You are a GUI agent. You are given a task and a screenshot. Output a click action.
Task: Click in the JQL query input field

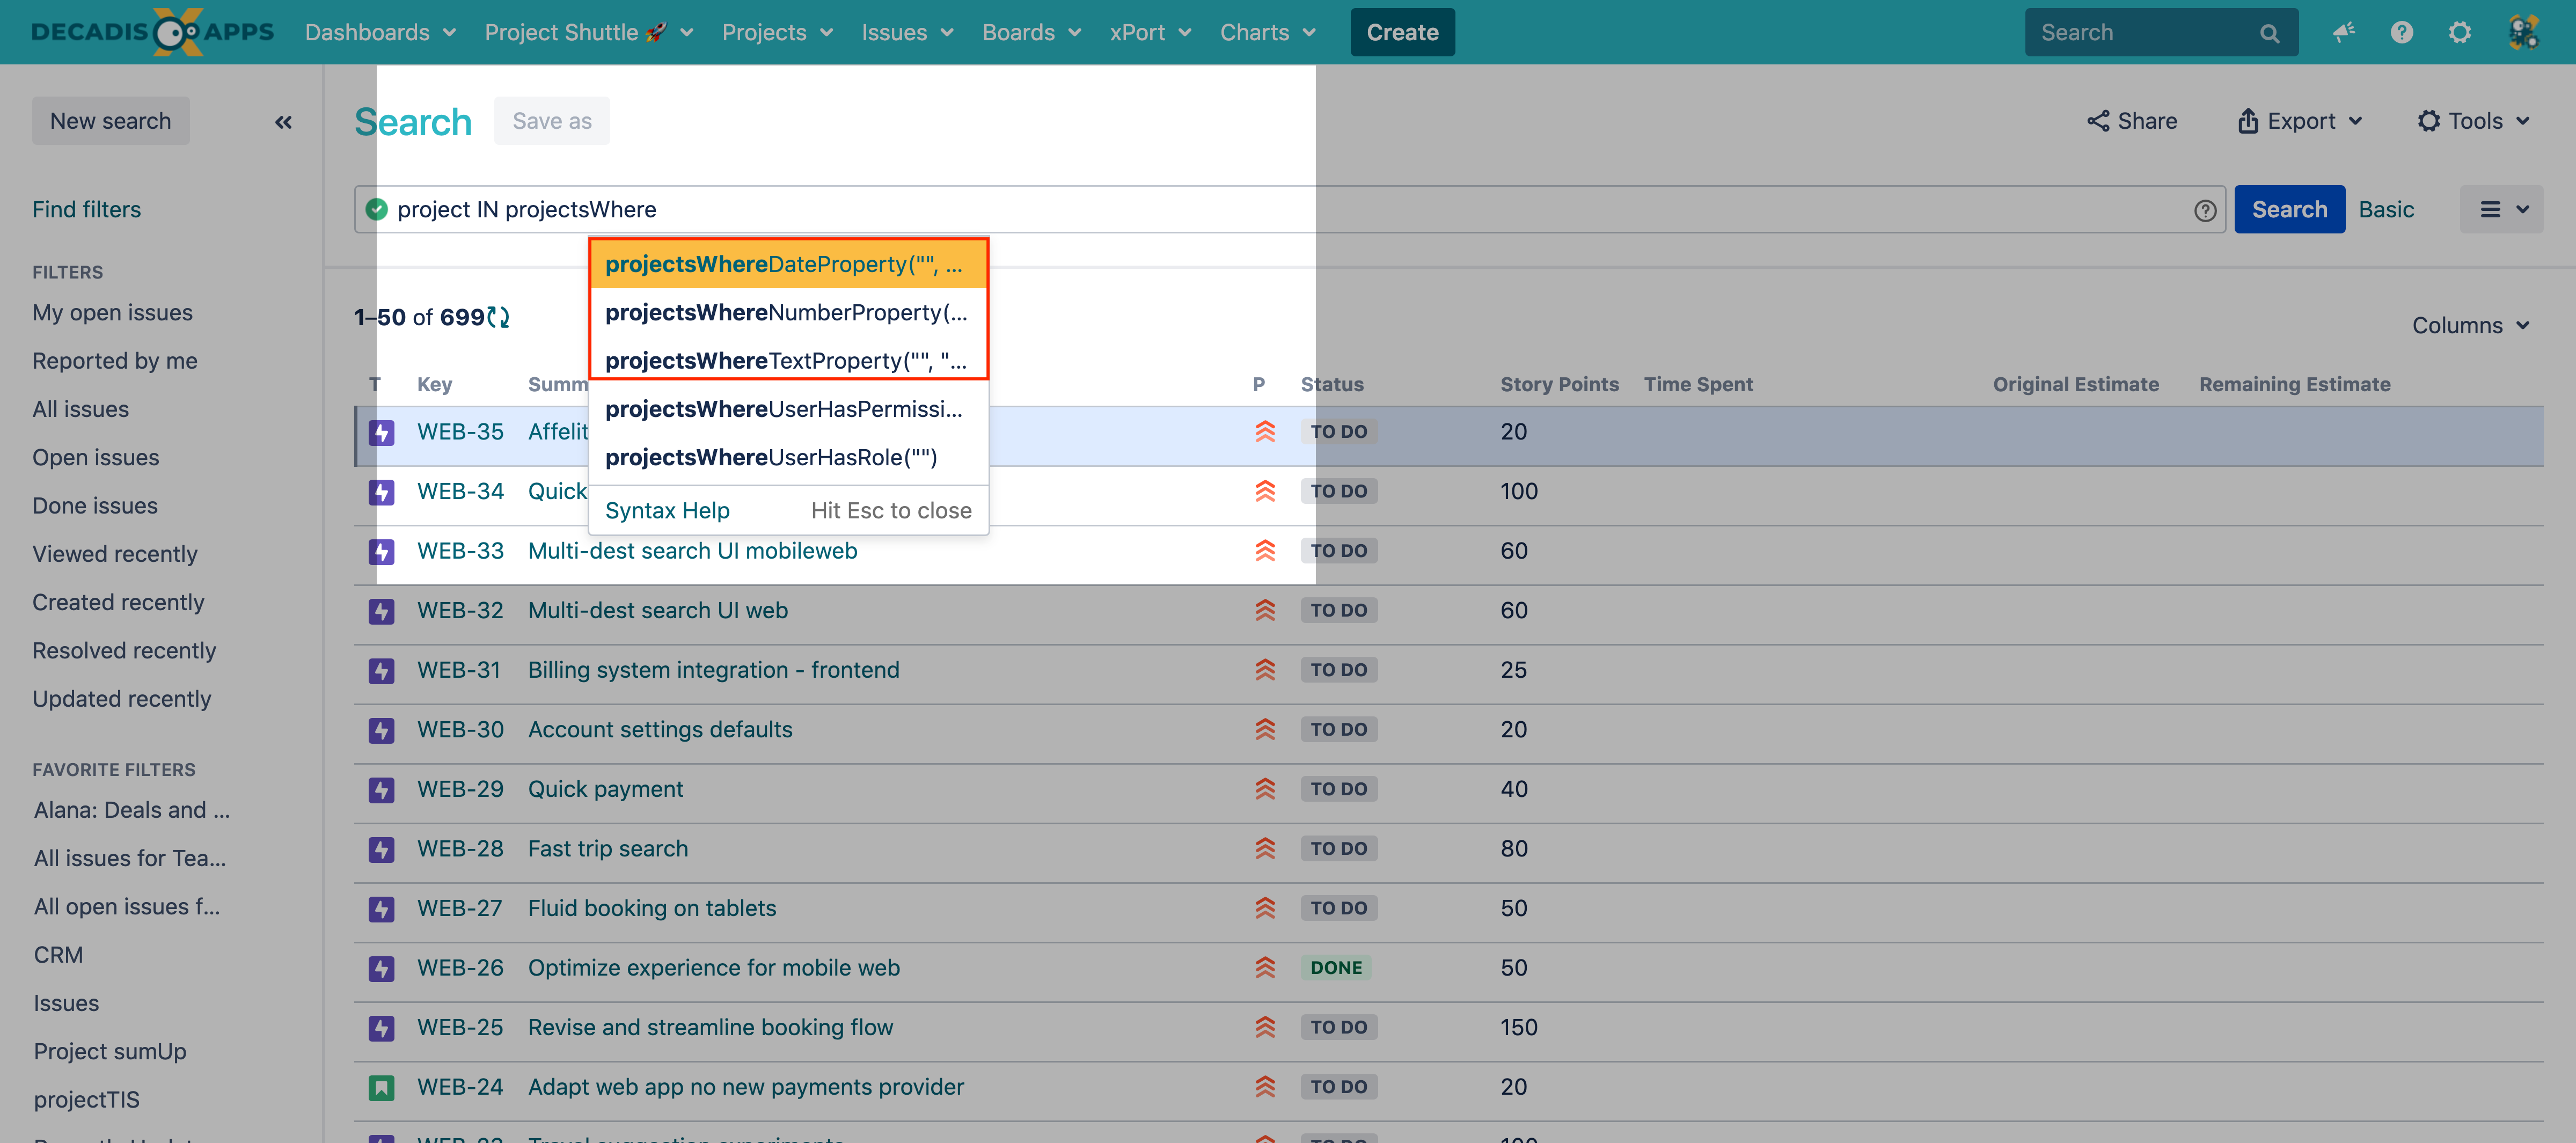point(1290,210)
